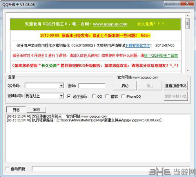Minimize the QQ升级王 window
Viewport: 196px width, 177px height.
[168, 4]
